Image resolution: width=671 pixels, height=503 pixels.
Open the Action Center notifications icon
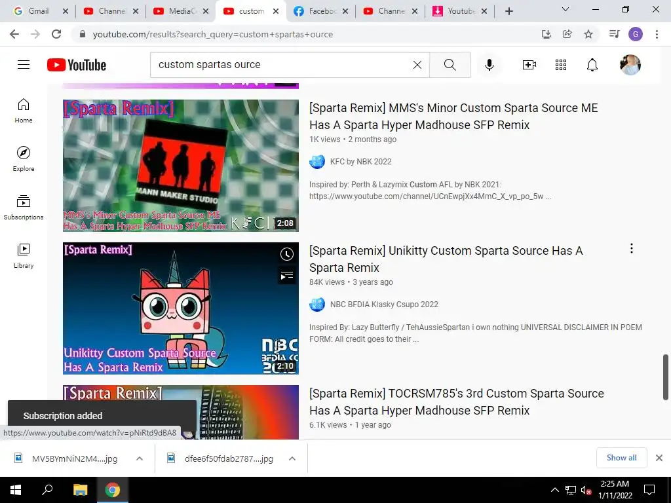coord(649,490)
